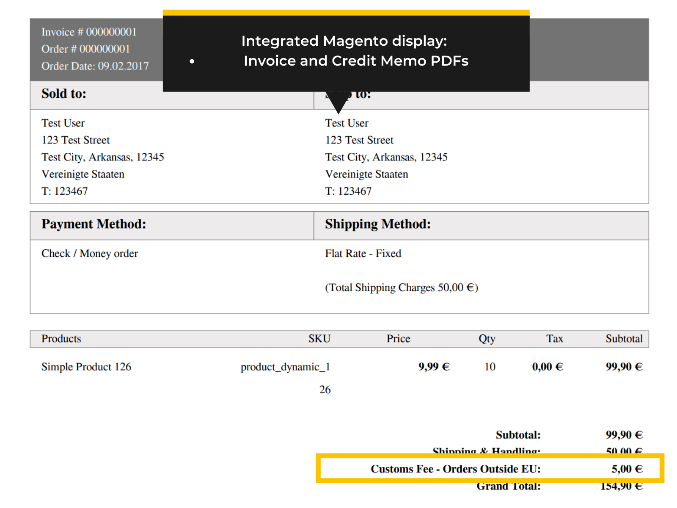
Task: Click 'Check / Money order' payment text
Action: [90, 254]
